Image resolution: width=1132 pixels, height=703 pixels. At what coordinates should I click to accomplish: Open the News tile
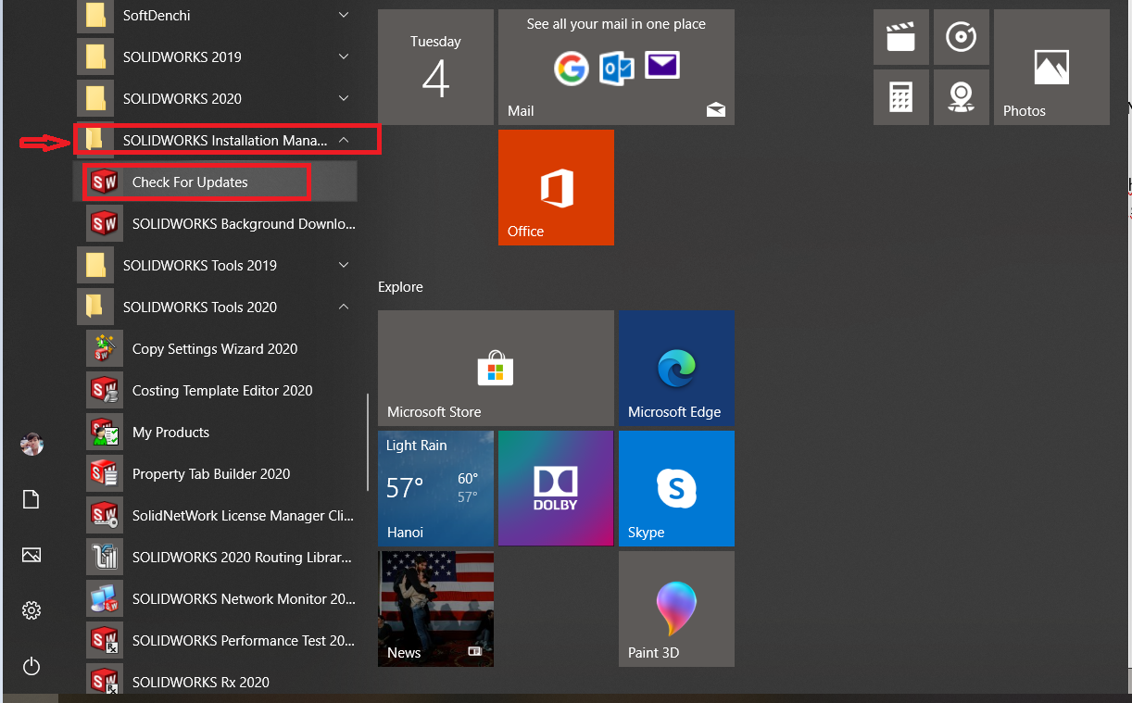(435, 609)
